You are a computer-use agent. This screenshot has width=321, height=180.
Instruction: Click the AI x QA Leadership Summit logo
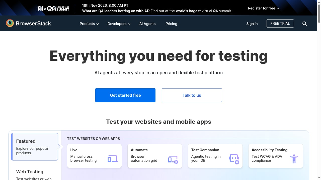[x=53, y=8]
